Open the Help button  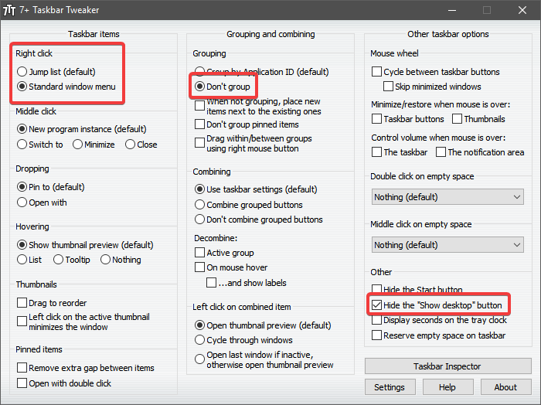point(447,387)
